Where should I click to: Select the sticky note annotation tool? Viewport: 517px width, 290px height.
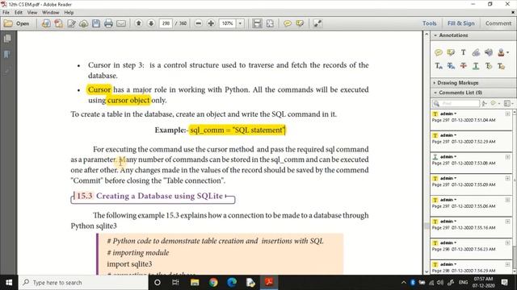click(438, 52)
